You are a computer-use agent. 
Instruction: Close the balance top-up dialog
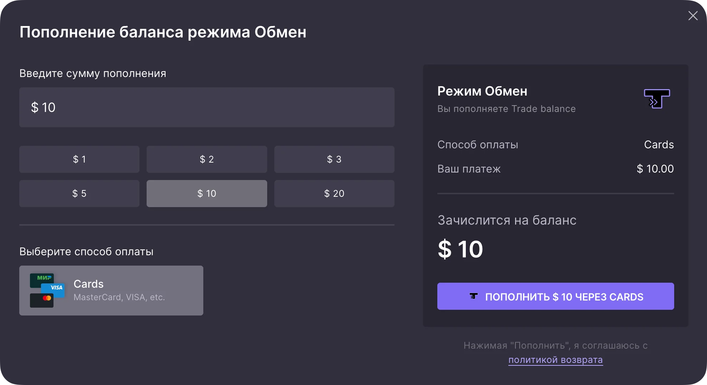693,16
